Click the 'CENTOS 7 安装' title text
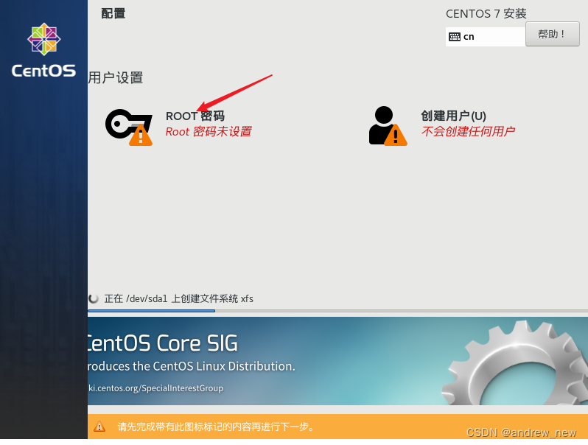 pyautogui.click(x=486, y=14)
